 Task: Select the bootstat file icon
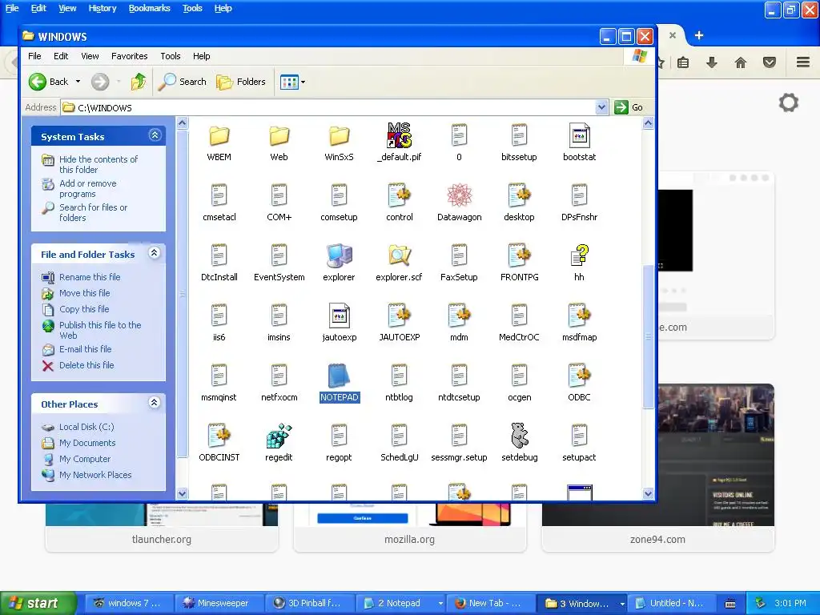(x=579, y=143)
